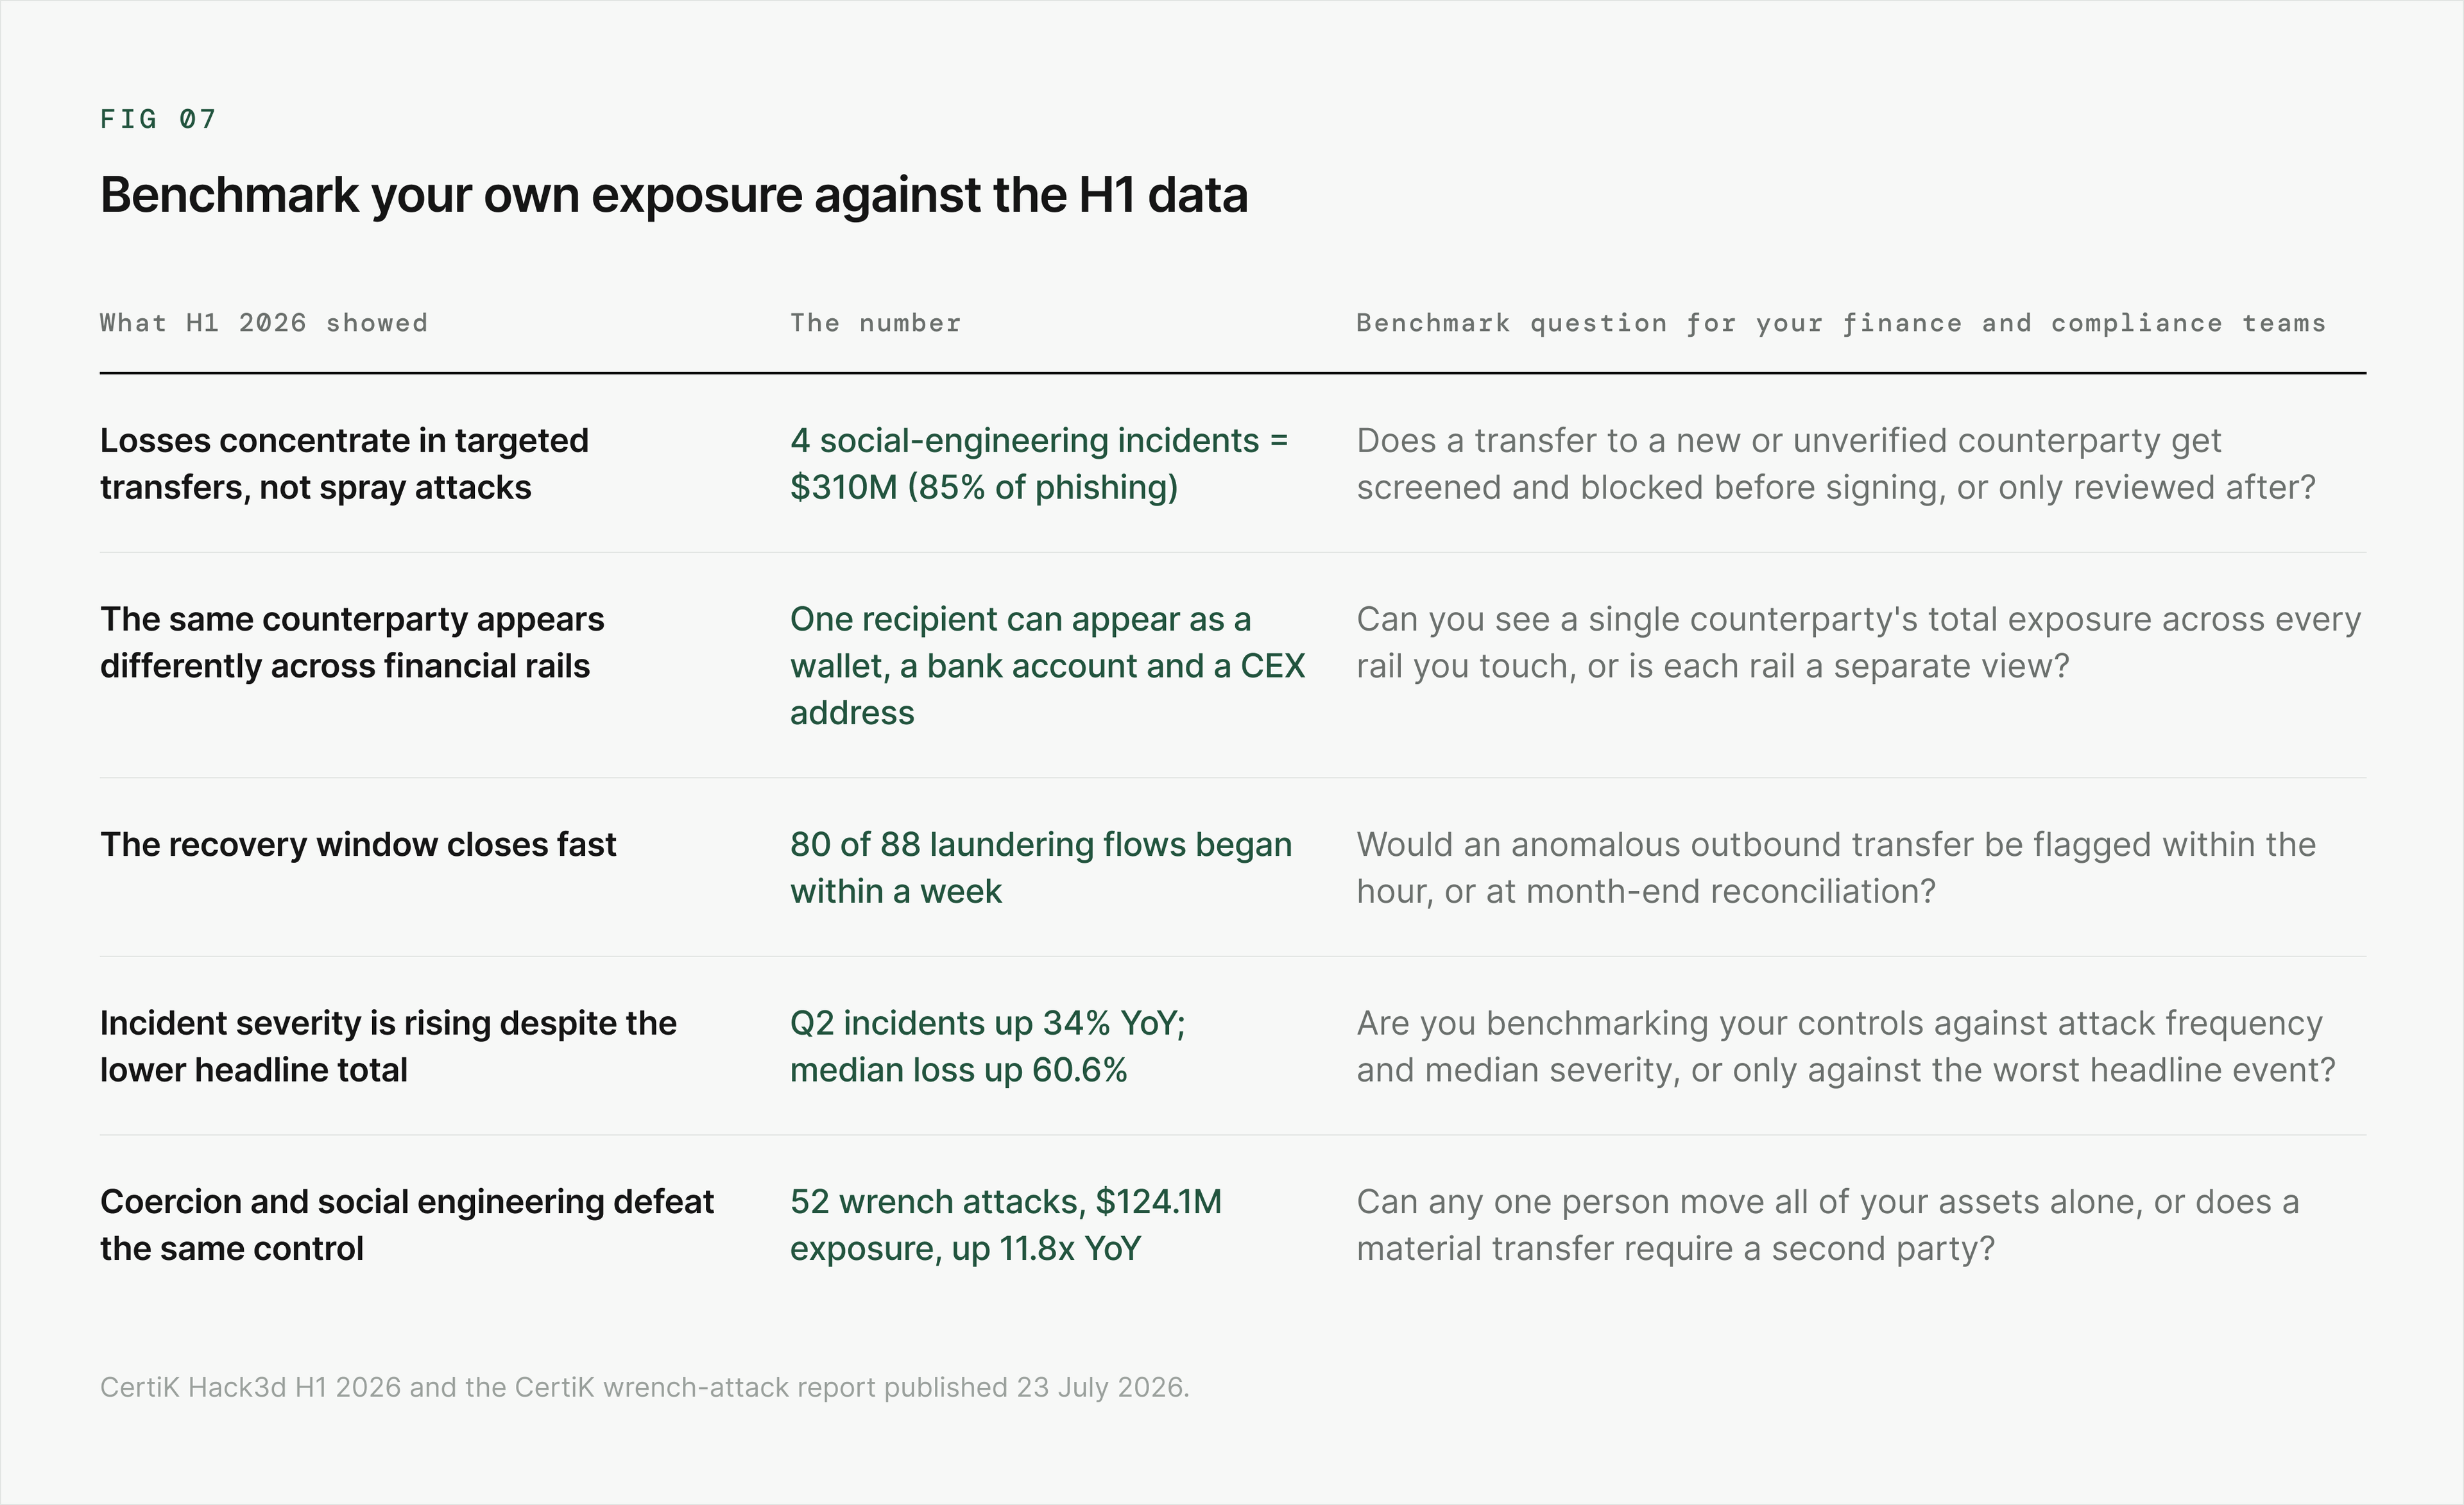
Task: Click the attack frequency and median severity question
Action: [1846, 1046]
